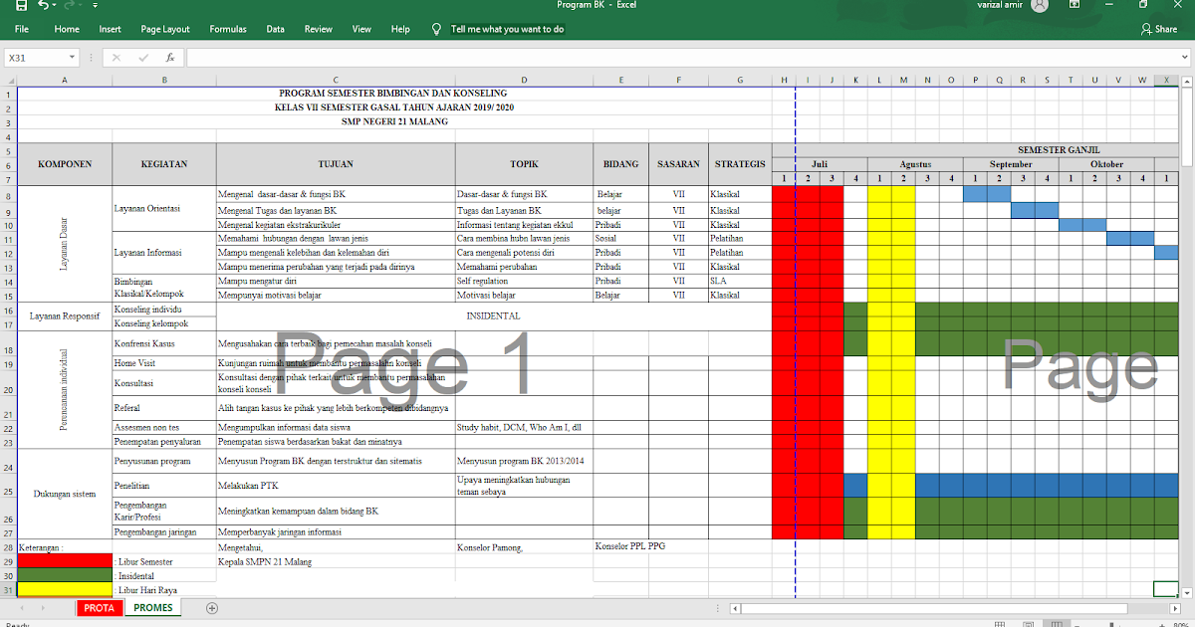
Task: Select column G header
Action: (x=740, y=80)
